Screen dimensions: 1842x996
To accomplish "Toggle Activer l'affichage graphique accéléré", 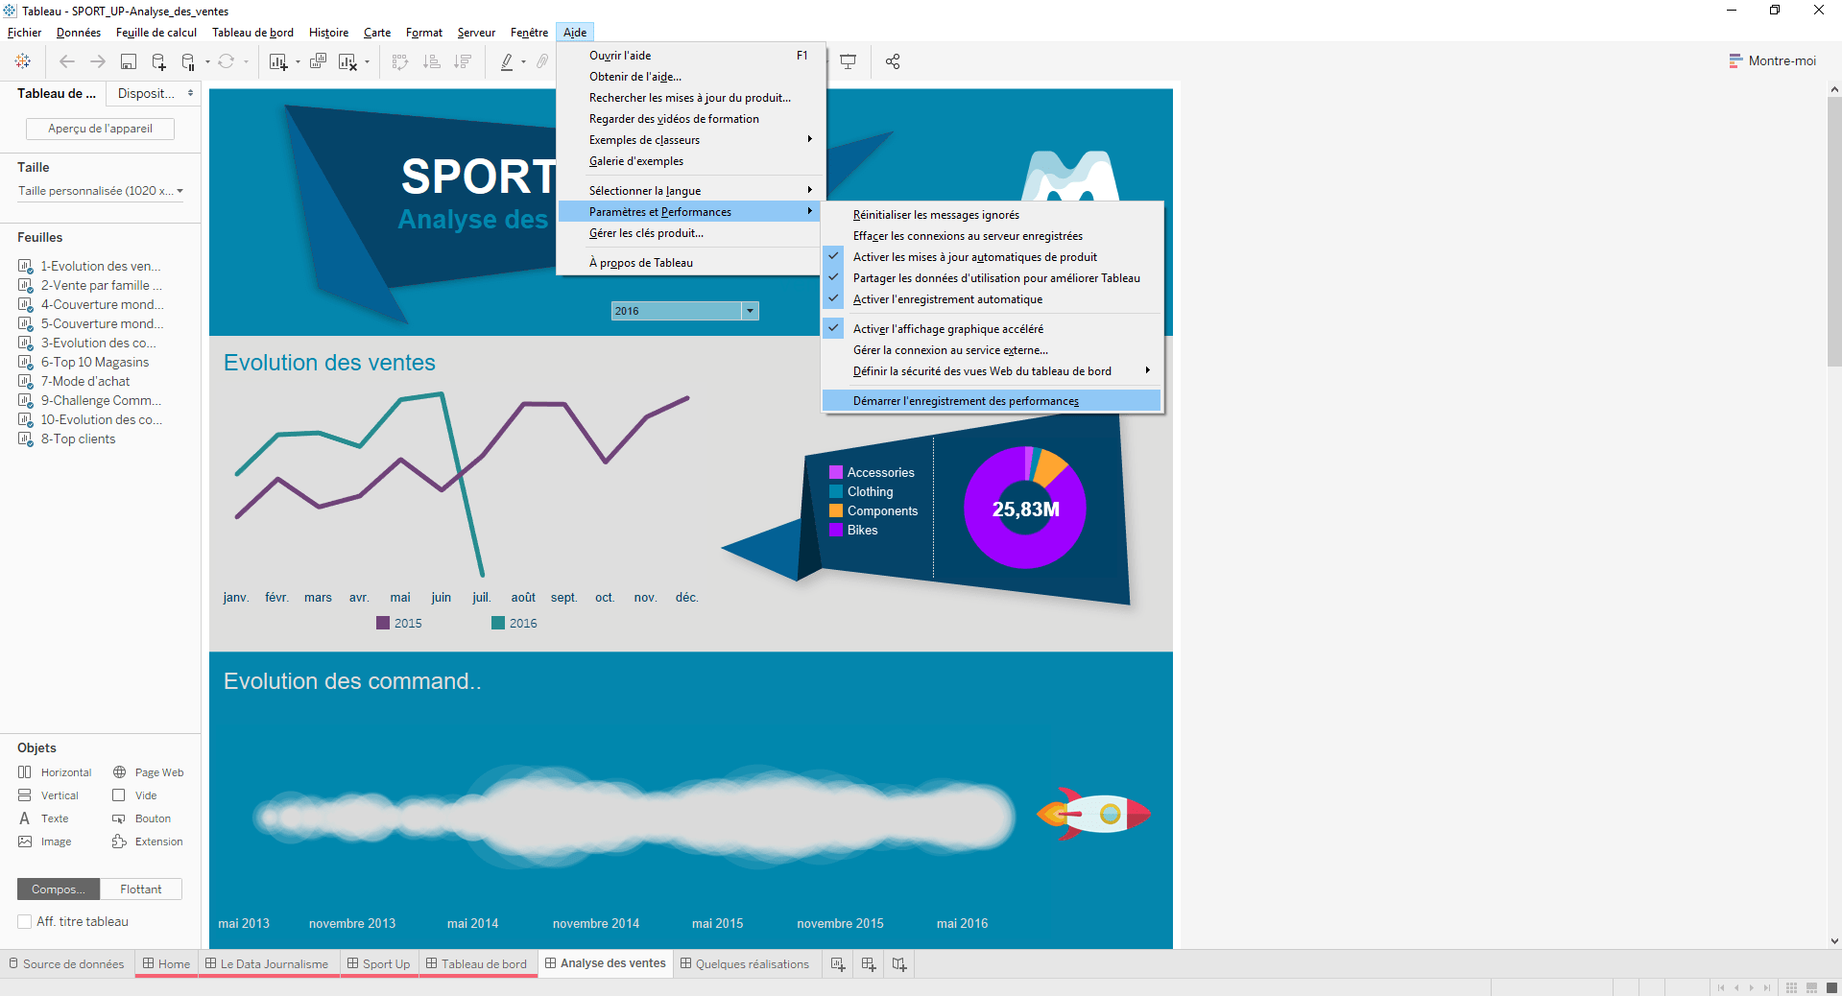I will click(993, 329).
